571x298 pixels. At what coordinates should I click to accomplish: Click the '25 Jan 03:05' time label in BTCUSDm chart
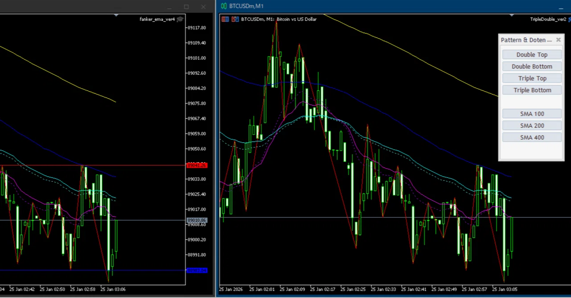pyautogui.click(x=505, y=290)
